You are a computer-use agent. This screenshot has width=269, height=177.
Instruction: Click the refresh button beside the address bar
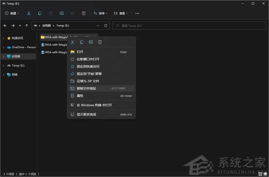[105, 26]
